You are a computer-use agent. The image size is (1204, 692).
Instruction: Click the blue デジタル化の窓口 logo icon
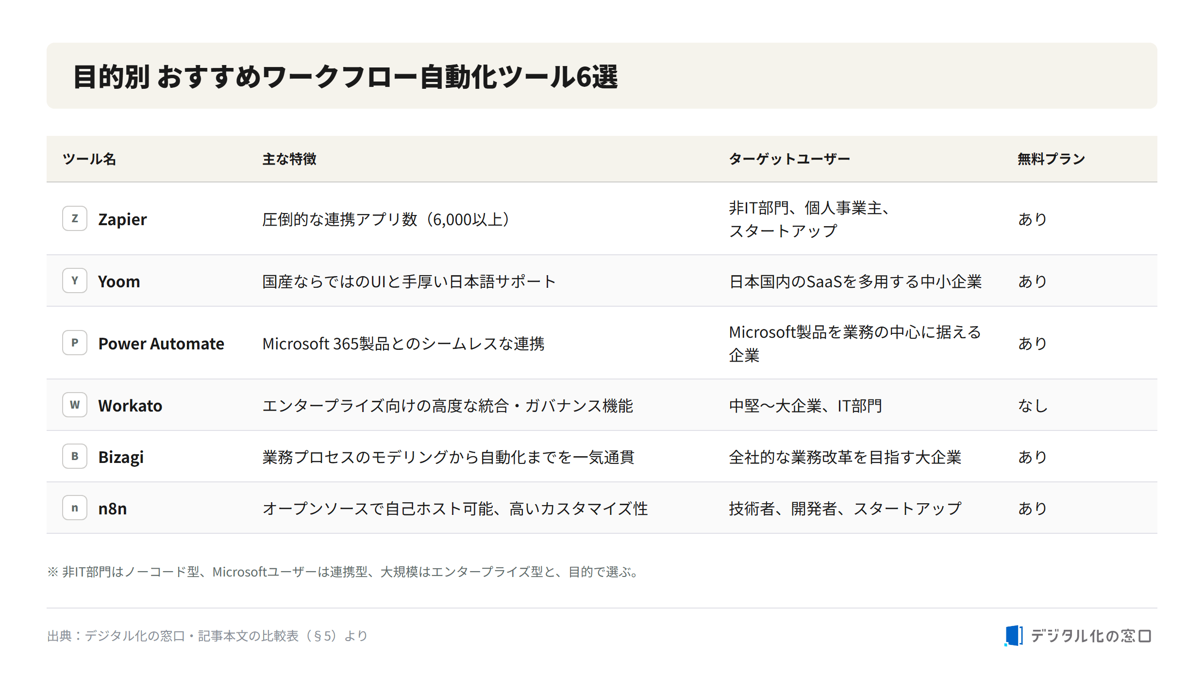point(1014,636)
